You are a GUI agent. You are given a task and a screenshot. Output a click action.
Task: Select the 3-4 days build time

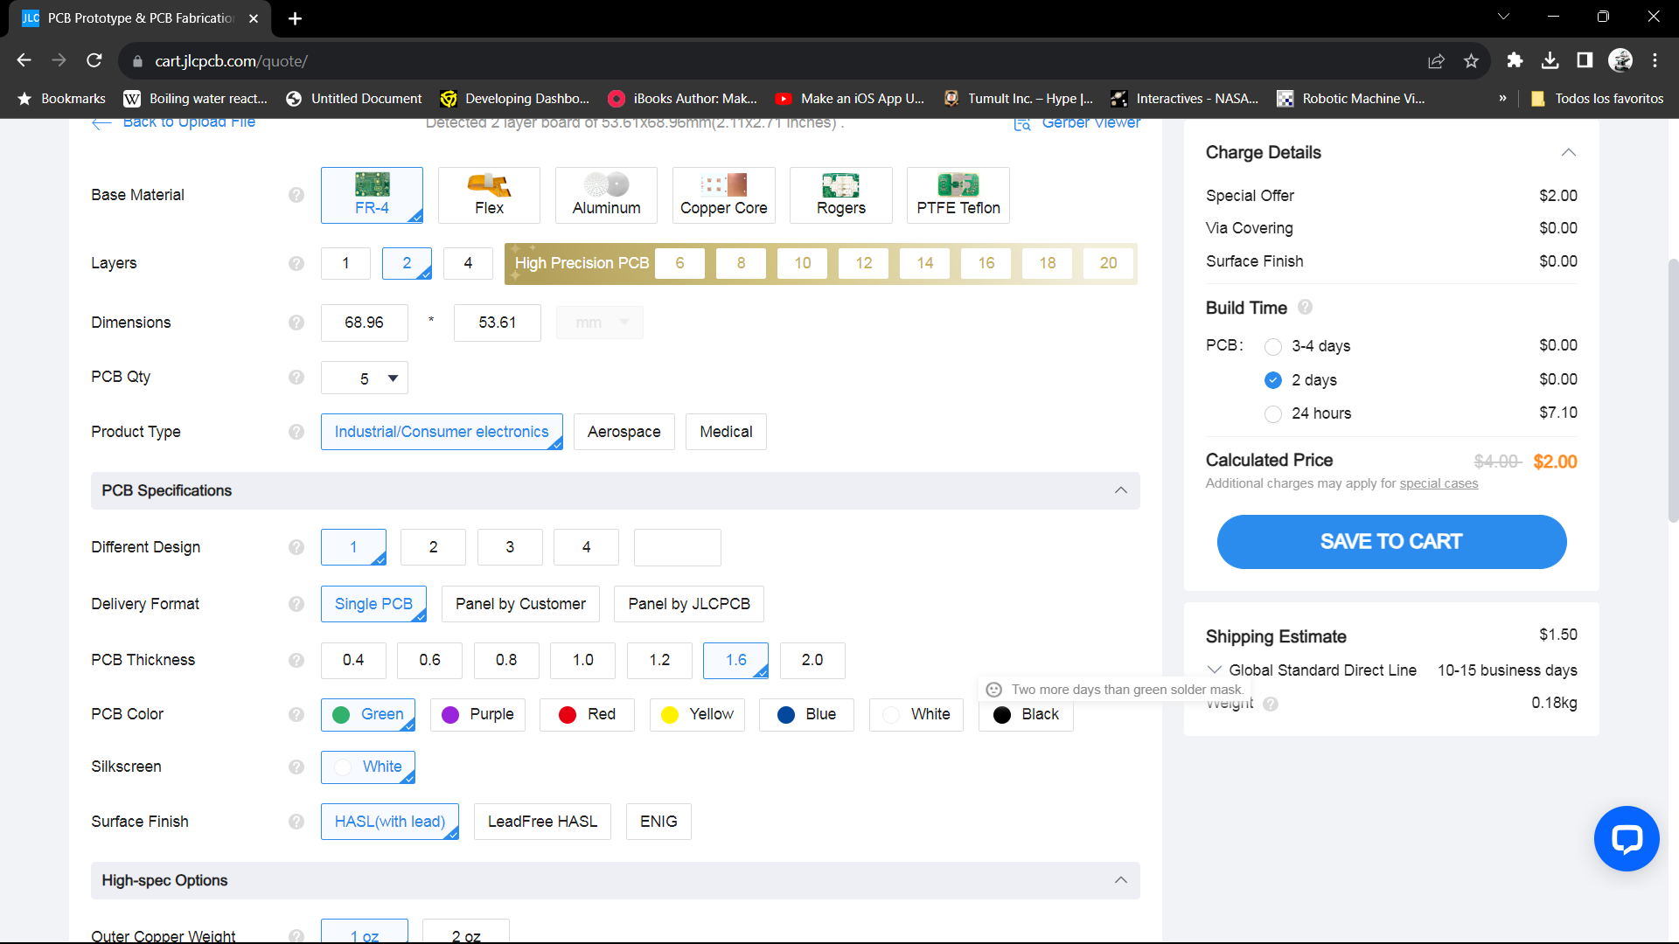[x=1273, y=347]
